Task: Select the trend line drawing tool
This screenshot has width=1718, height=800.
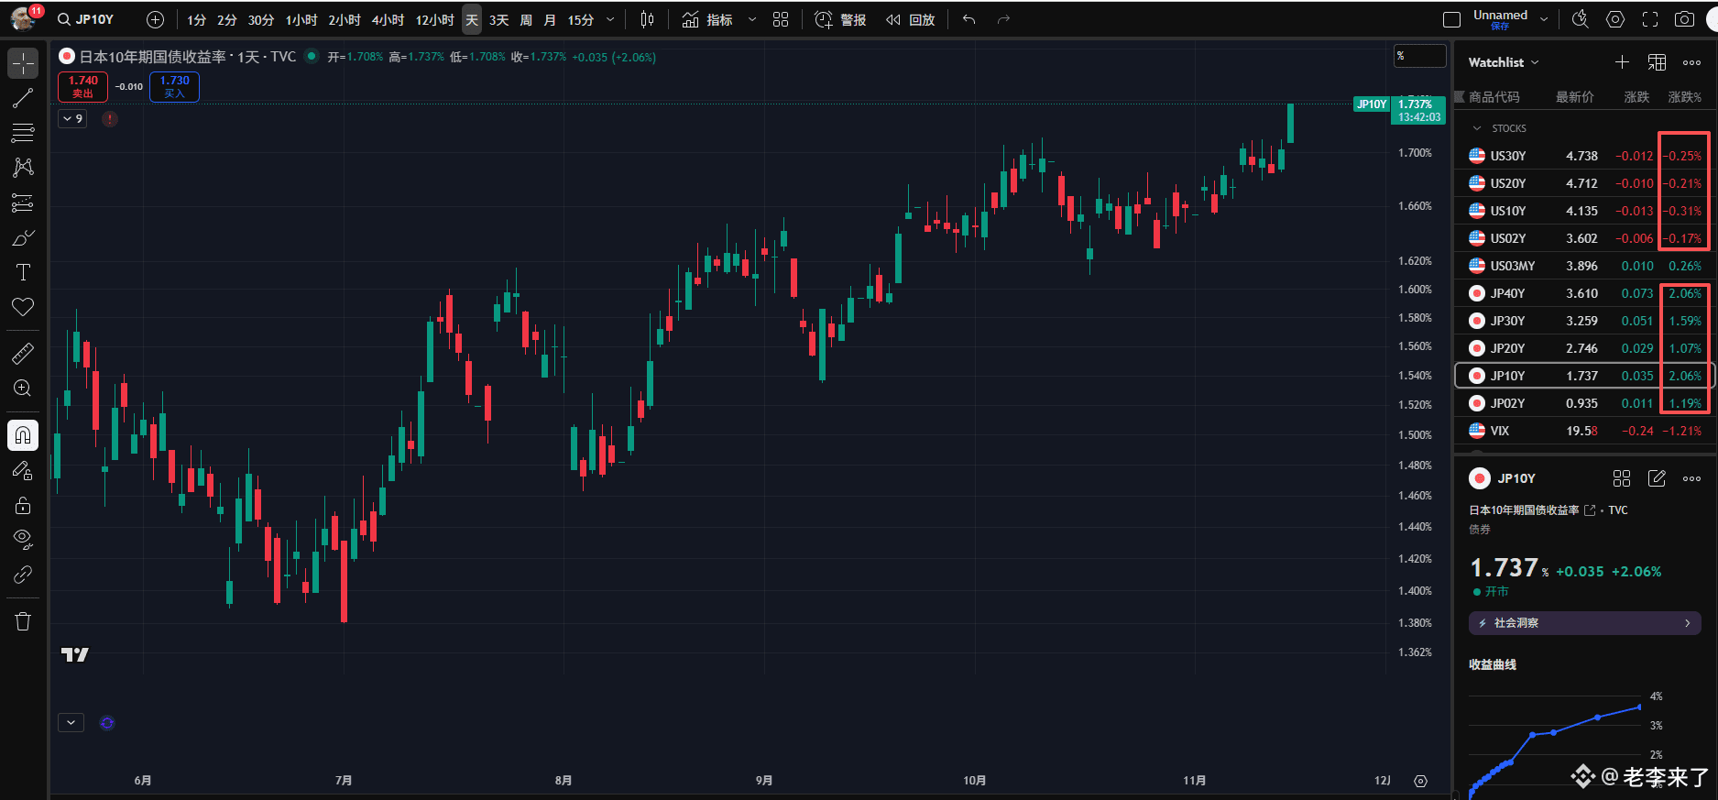Action: point(23,98)
